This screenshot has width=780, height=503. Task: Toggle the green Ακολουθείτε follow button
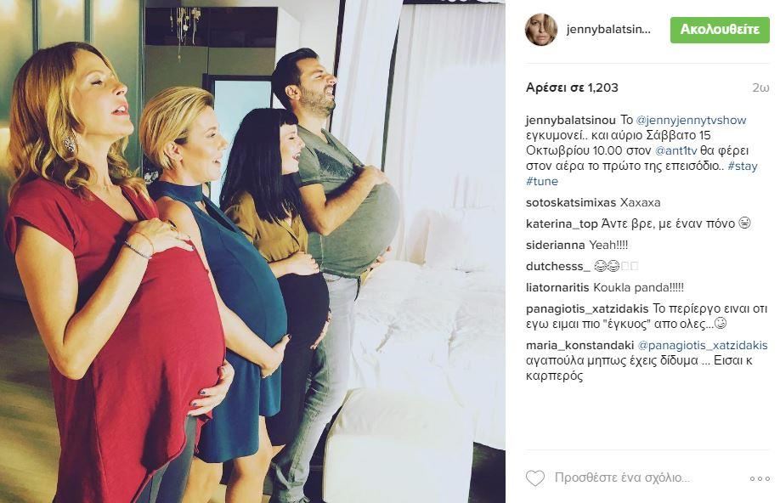[720, 30]
